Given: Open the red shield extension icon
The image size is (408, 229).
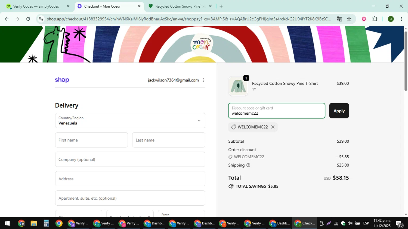Looking at the screenshot, I should (364, 19).
